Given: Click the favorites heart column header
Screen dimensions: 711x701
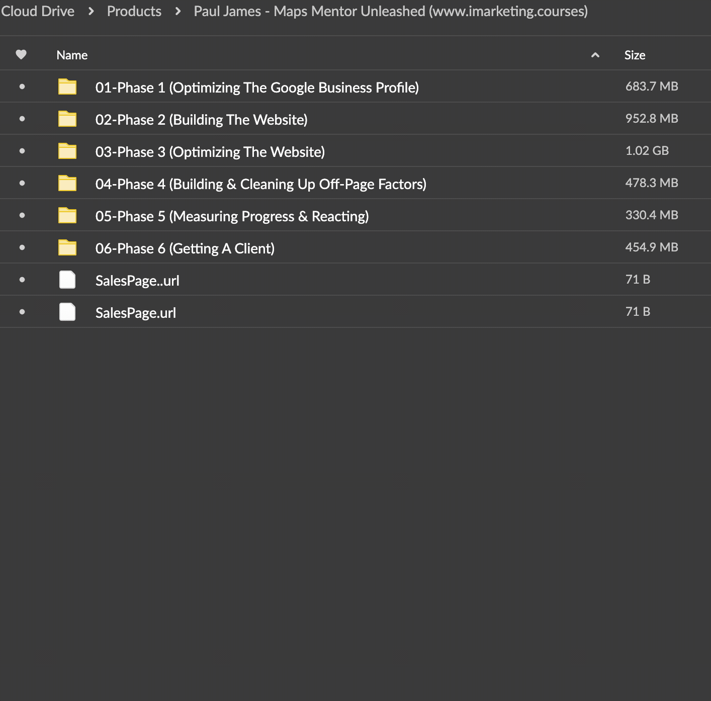Looking at the screenshot, I should point(21,54).
